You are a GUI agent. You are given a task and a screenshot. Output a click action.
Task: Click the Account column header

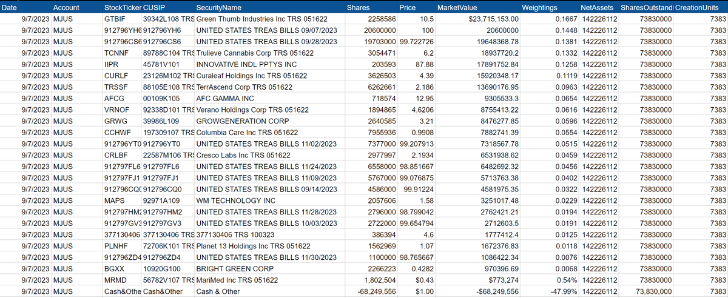pyautogui.click(x=66, y=8)
